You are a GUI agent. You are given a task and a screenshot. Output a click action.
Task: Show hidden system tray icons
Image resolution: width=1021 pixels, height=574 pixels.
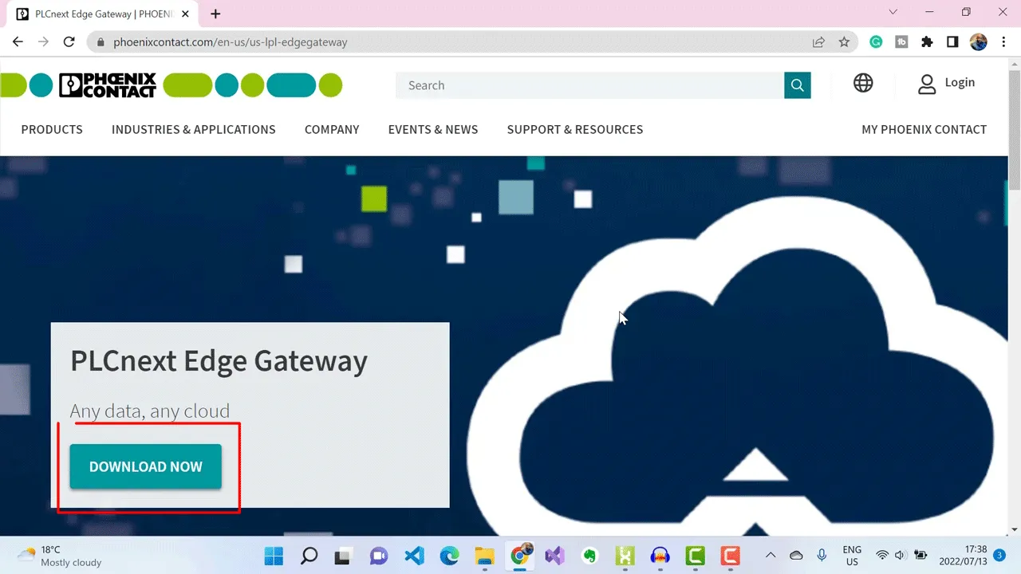tap(771, 556)
